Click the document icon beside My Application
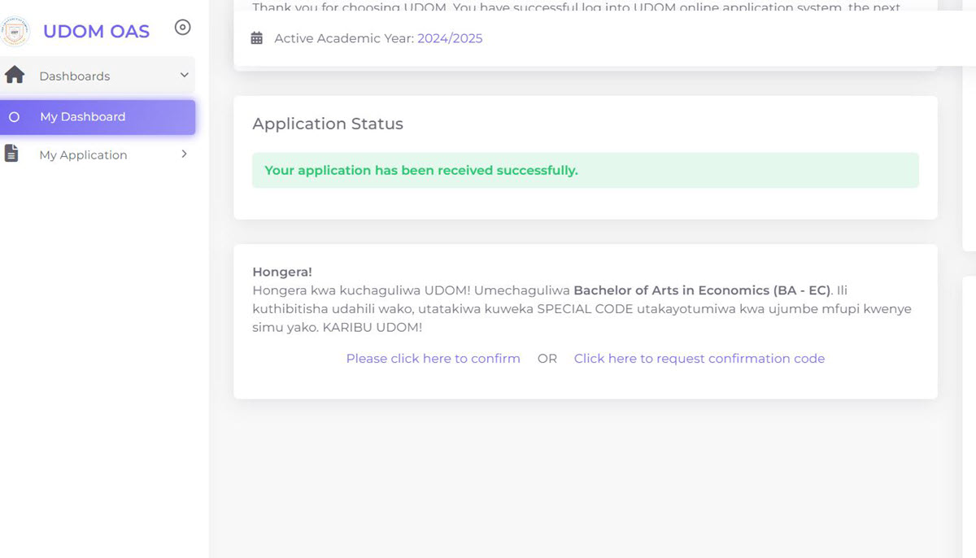This screenshot has width=976, height=558. [12, 154]
